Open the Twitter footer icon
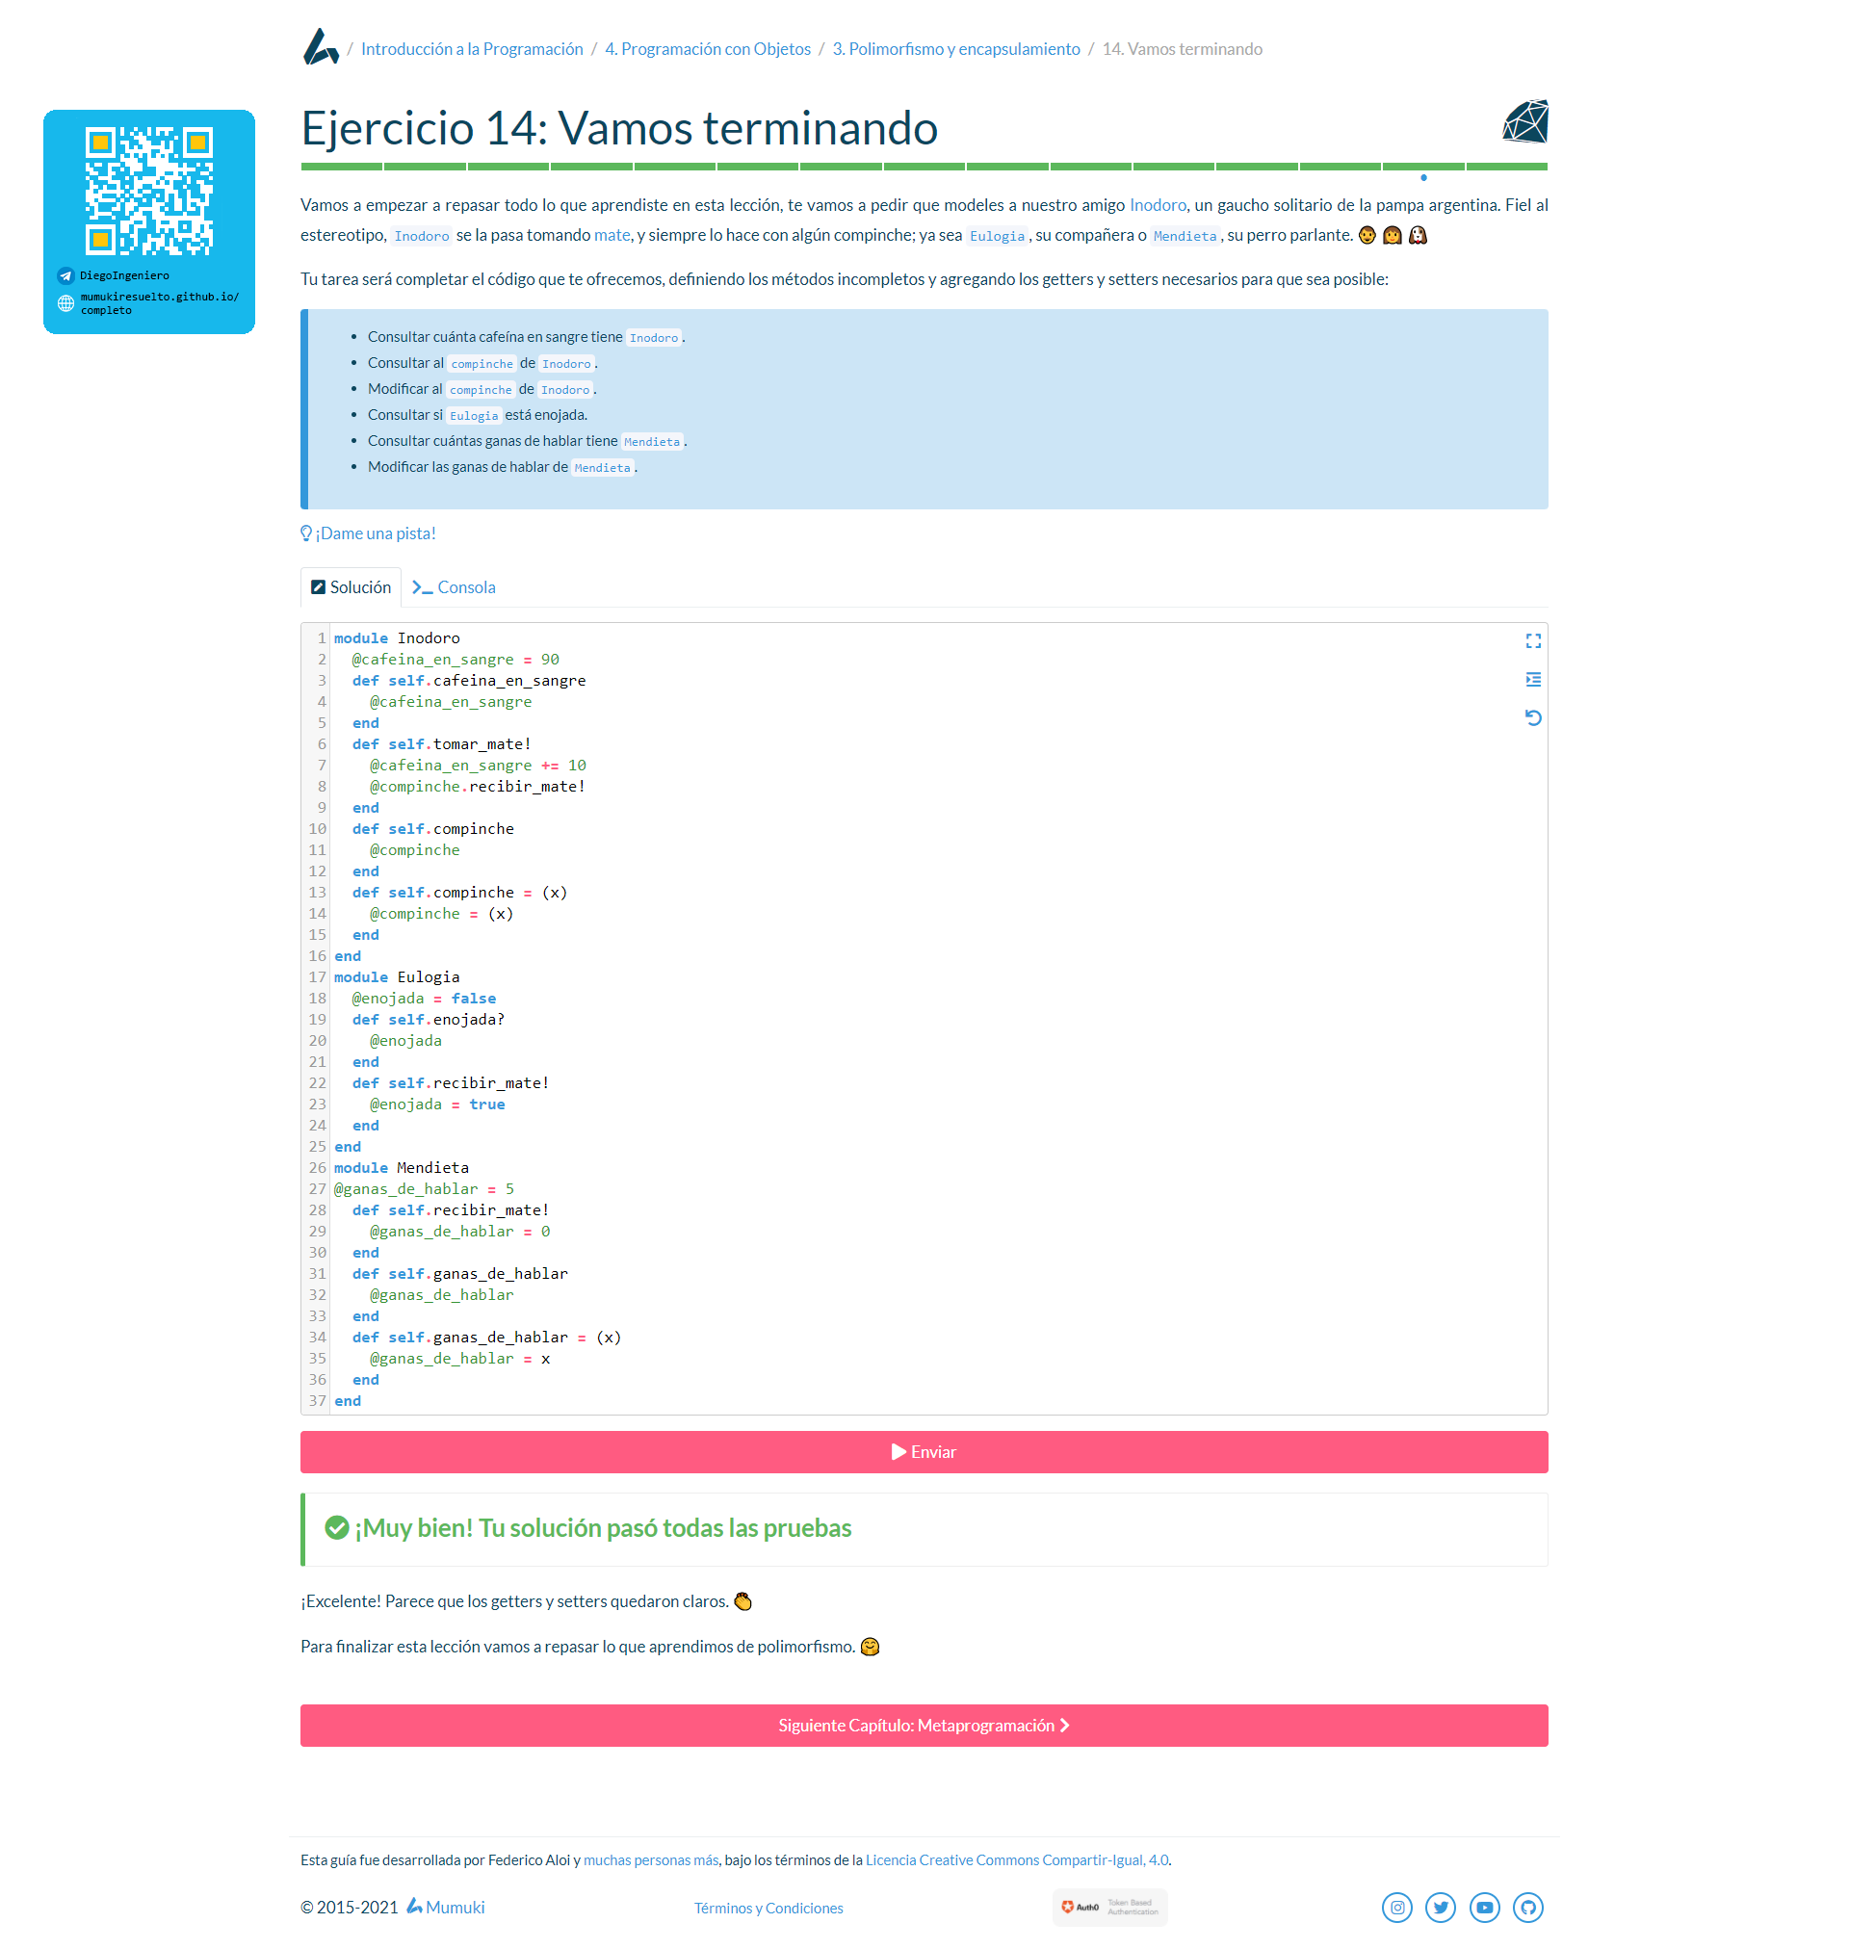This screenshot has height=1949, width=1849. click(1440, 1908)
